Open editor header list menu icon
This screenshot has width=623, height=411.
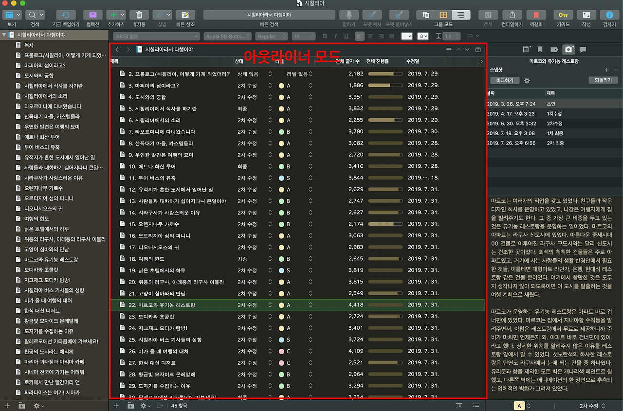449,50
